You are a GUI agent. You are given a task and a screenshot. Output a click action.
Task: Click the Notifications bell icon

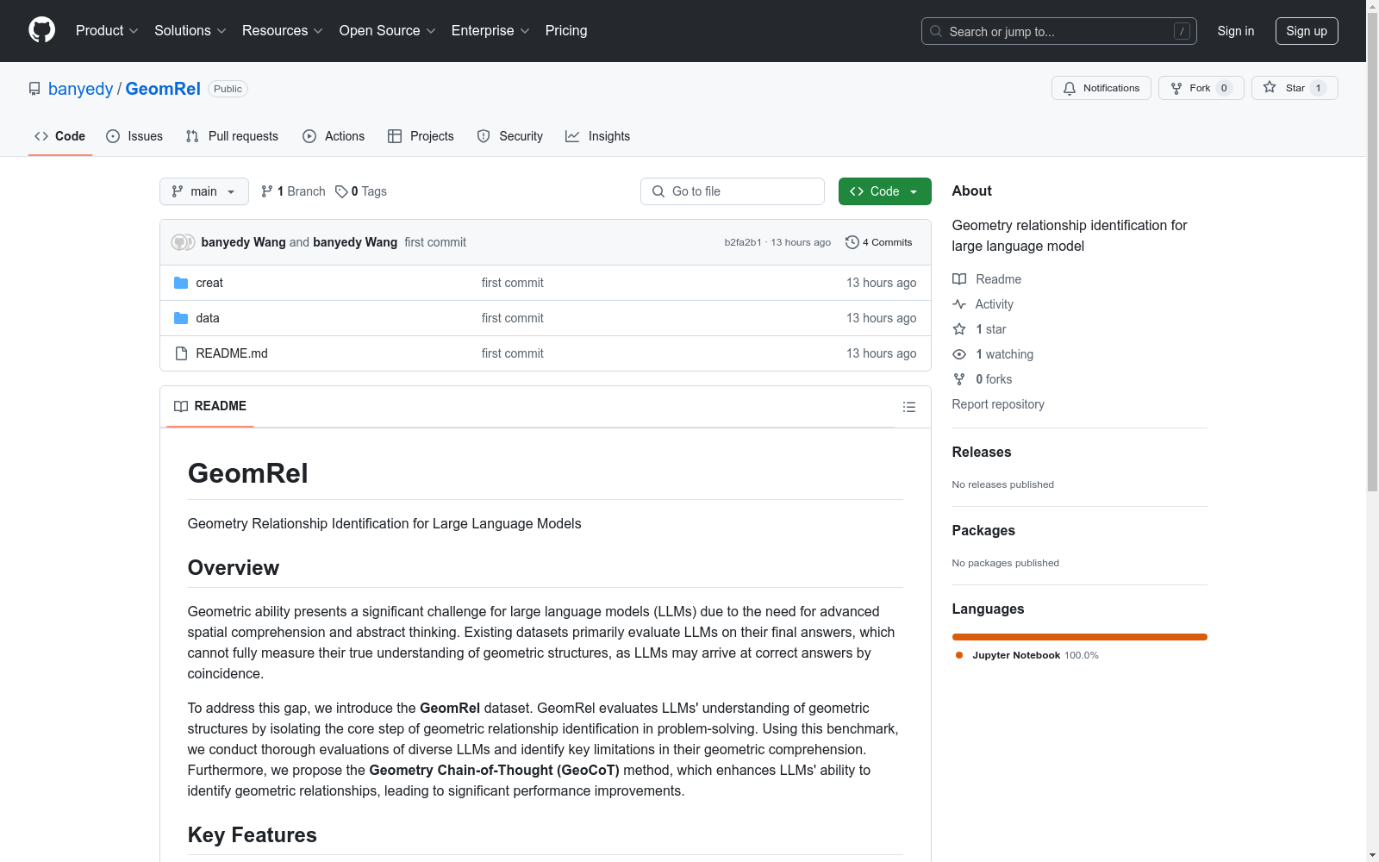[1070, 88]
